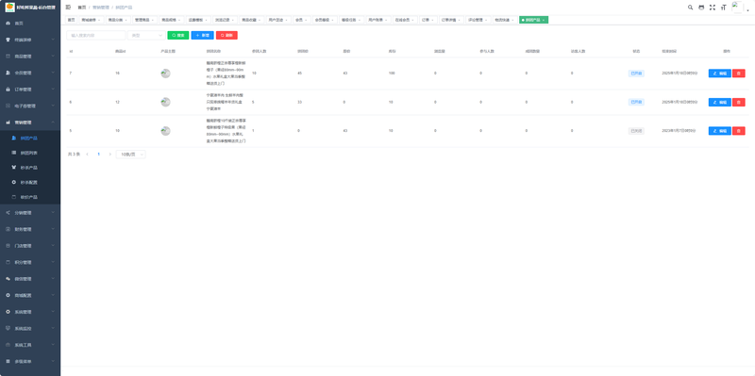Click the 秒杀配置 gear icon in sidebar

pos(14,182)
